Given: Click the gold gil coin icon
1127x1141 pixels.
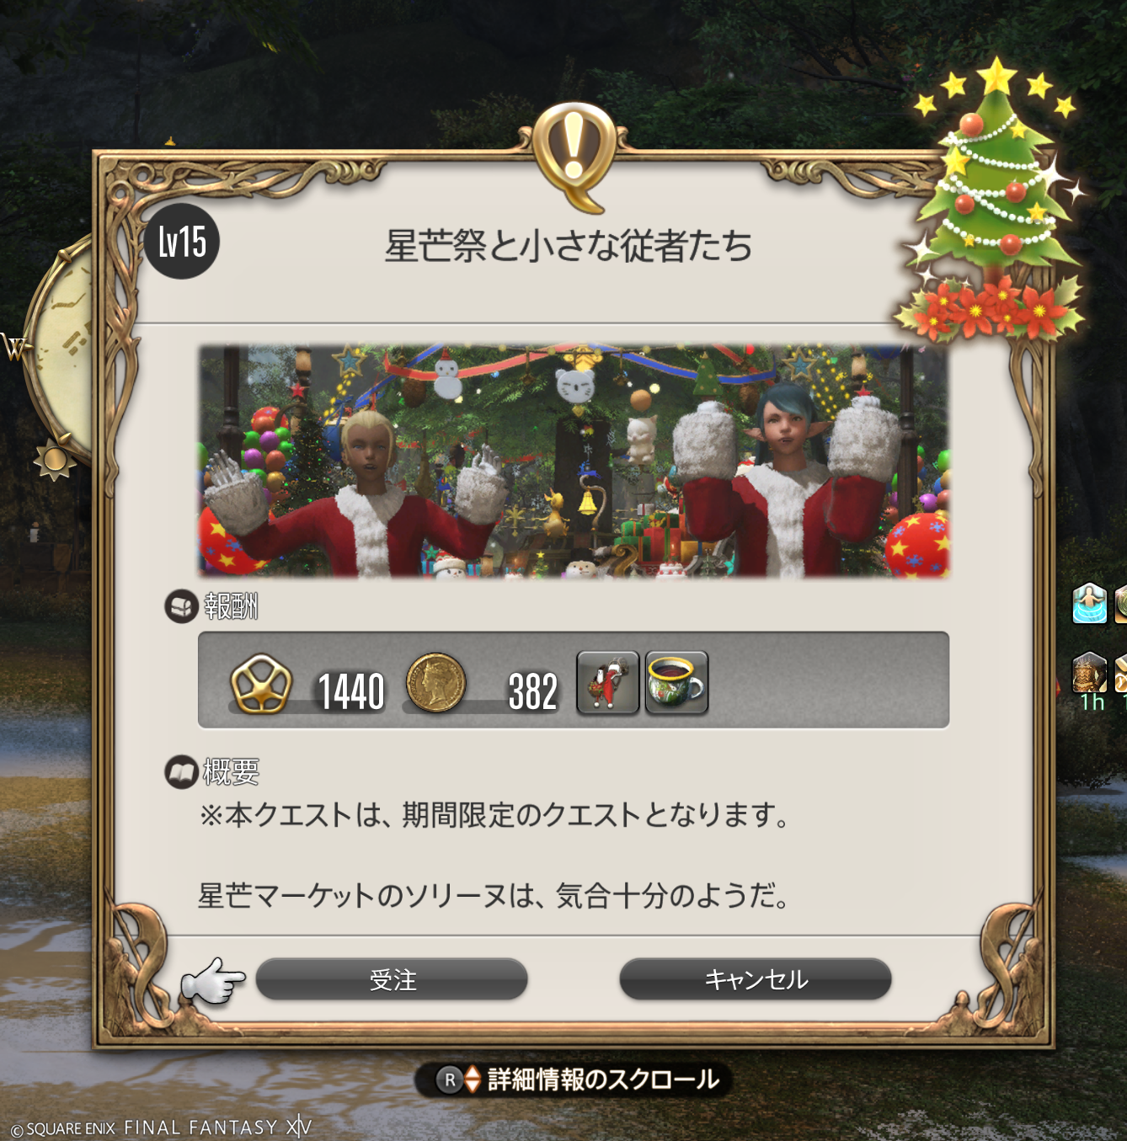Looking at the screenshot, I should tap(435, 683).
